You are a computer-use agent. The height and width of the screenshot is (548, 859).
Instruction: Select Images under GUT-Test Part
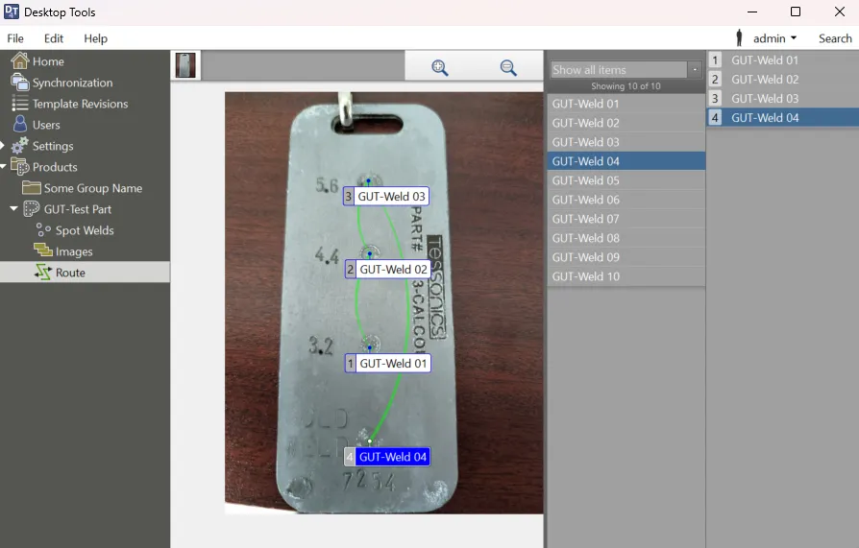74,251
